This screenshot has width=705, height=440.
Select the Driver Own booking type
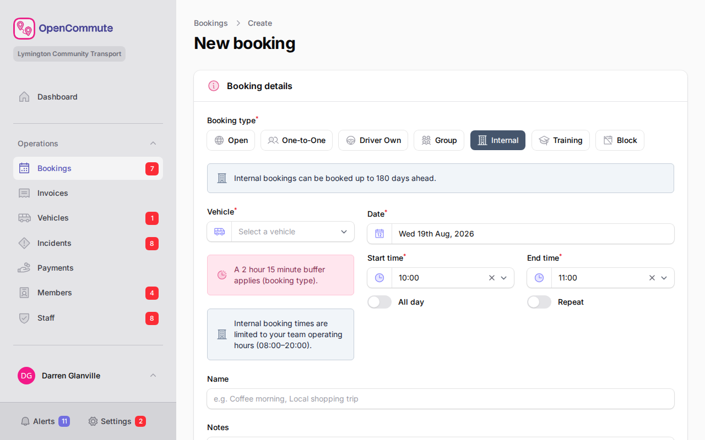[x=373, y=140]
